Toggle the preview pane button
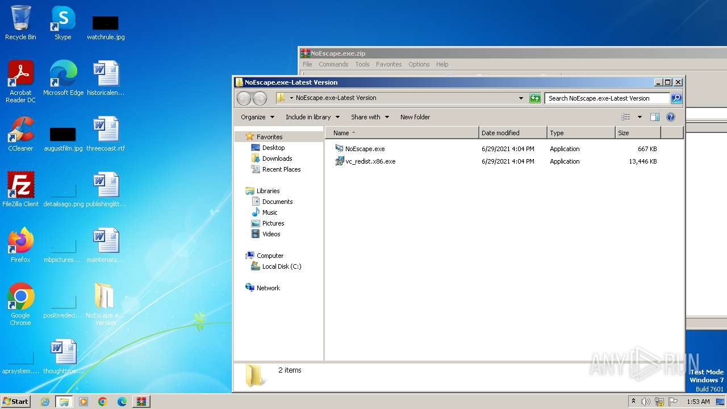Viewport: 727px width, 409px height. [x=654, y=117]
